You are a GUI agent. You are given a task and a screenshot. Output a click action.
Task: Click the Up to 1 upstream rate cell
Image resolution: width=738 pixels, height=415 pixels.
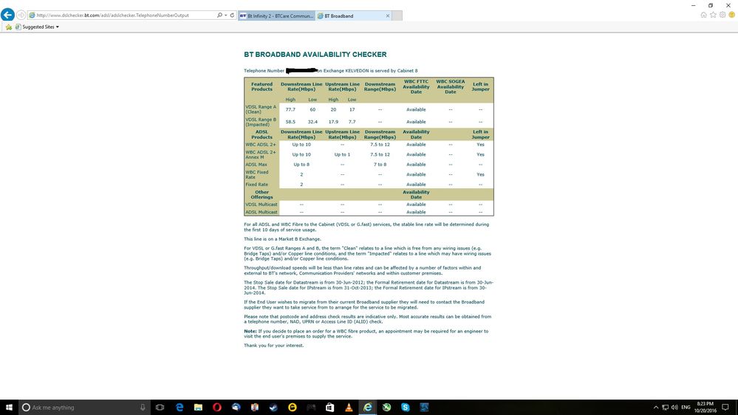click(x=342, y=155)
